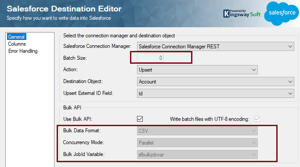Click the Salesforce Destination Editor title

(64, 9)
